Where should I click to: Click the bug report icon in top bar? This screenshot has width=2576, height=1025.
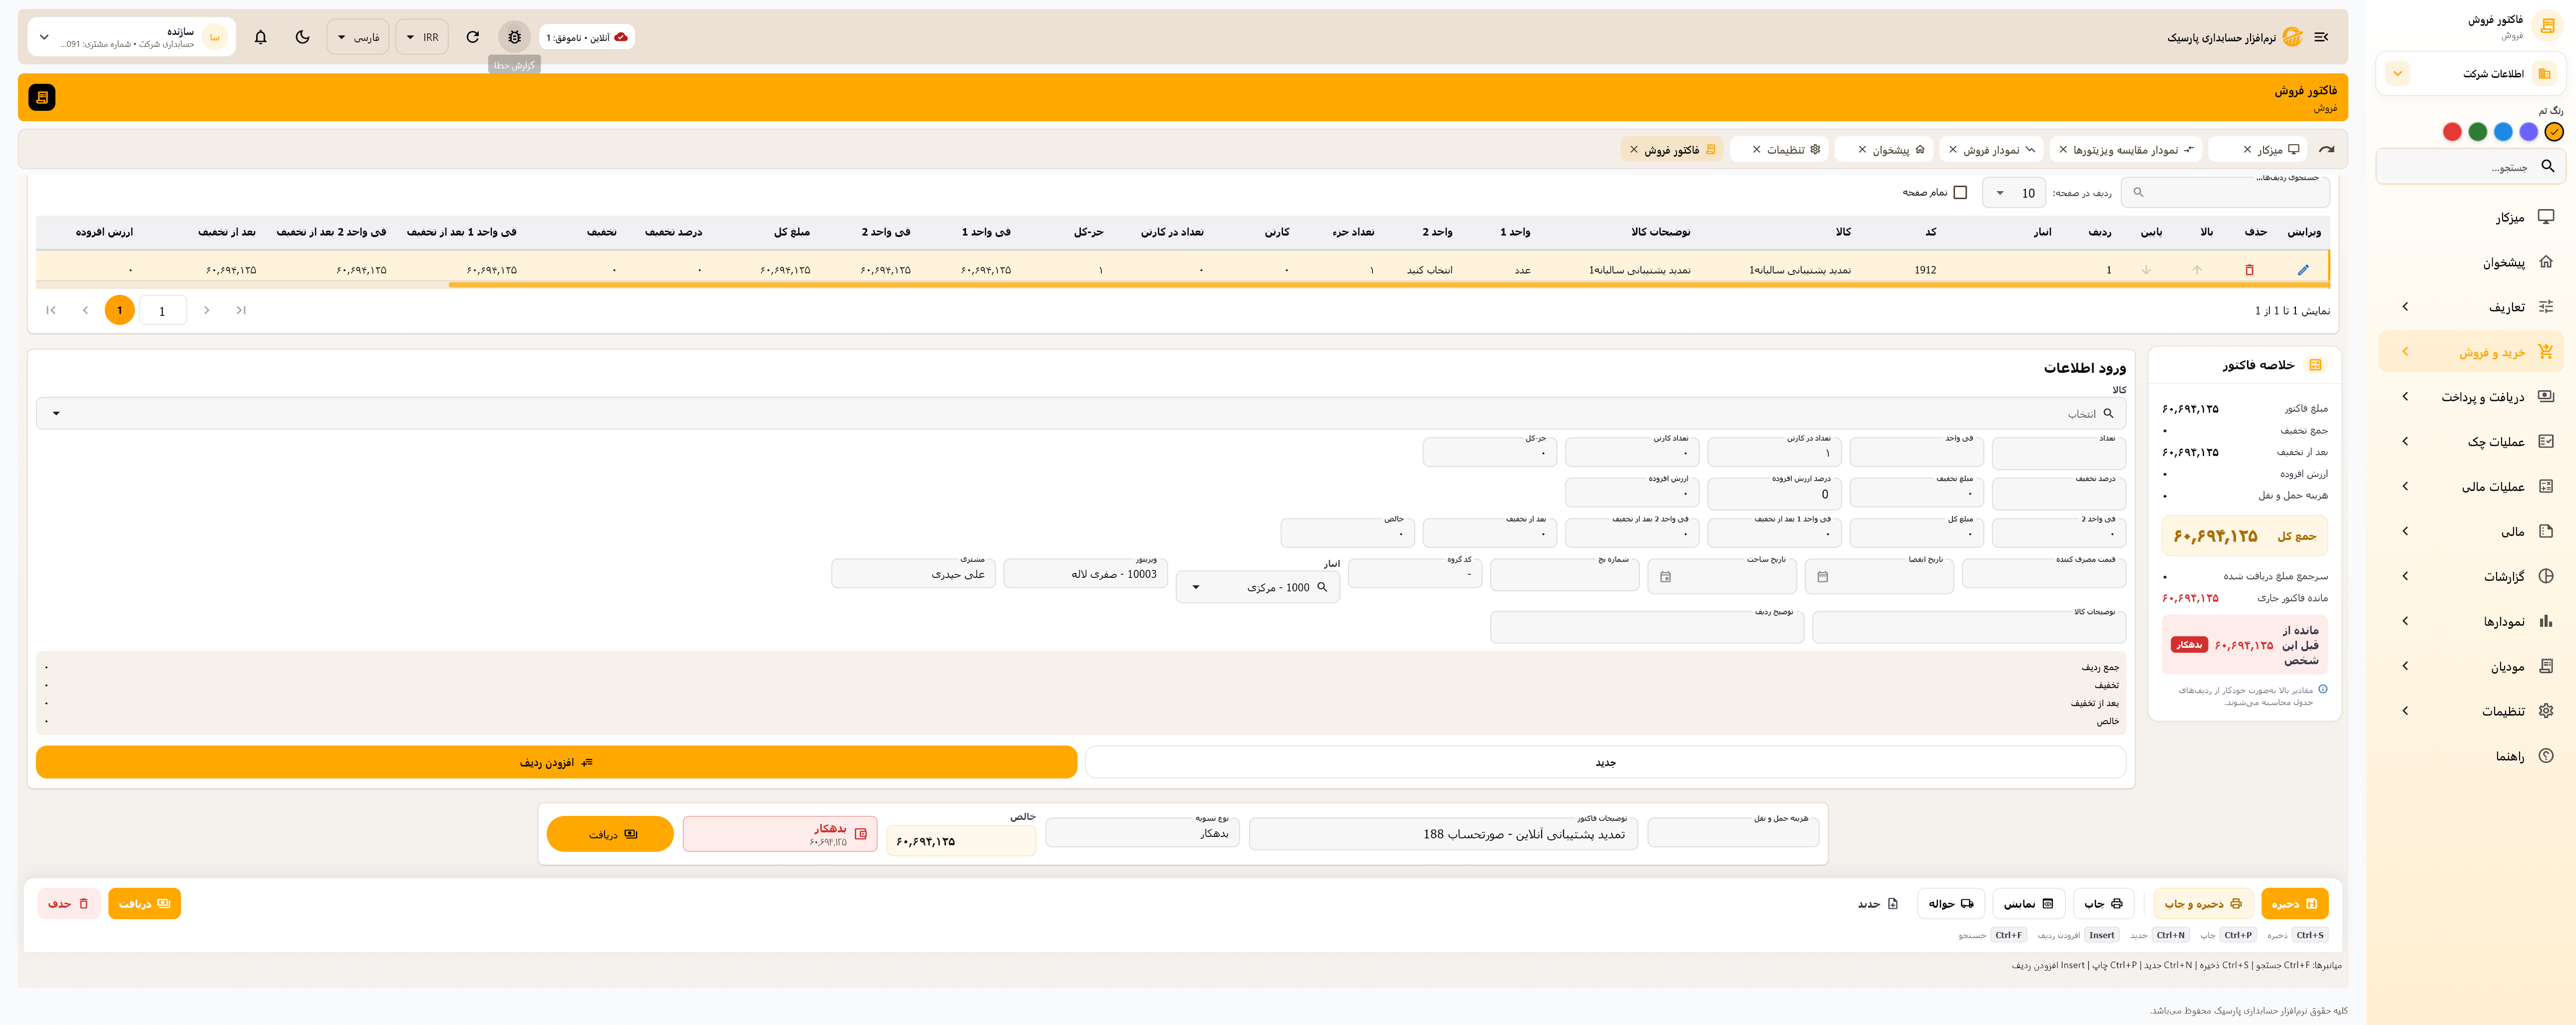click(514, 37)
